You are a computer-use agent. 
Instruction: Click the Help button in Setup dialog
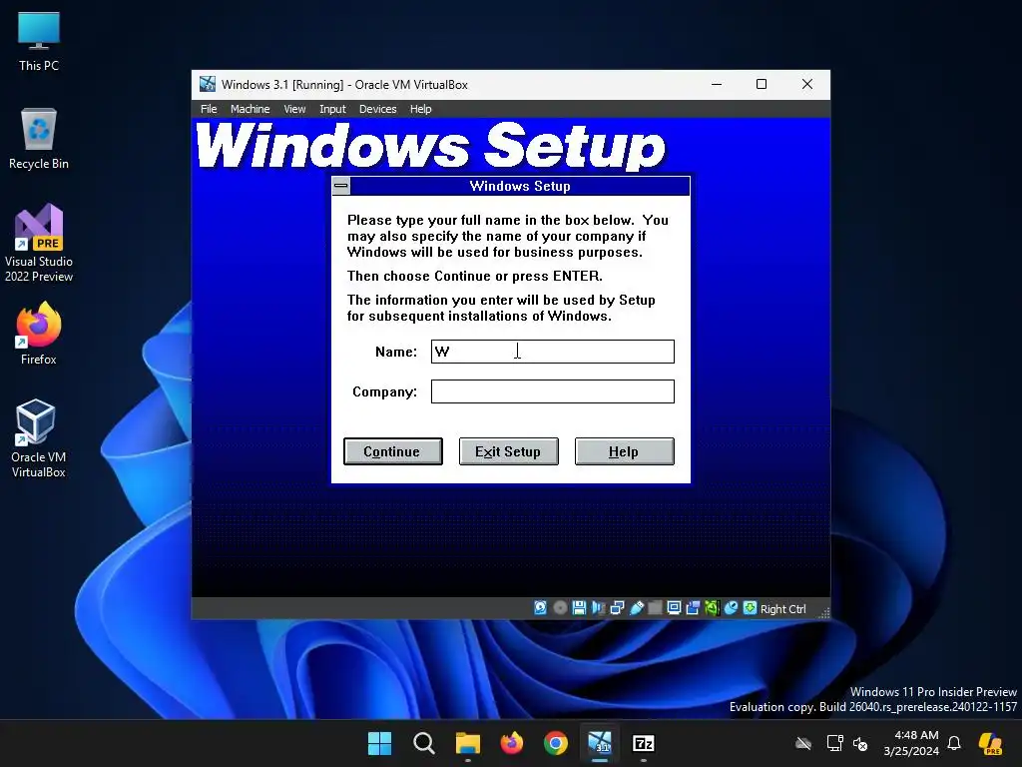(x=625, y=451)
